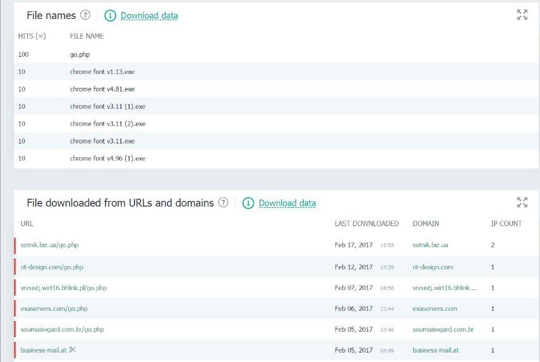Click scissors icon next to business-mail.at URL
540x362 pixels.
pyautogui.click(x=73, y=349)
